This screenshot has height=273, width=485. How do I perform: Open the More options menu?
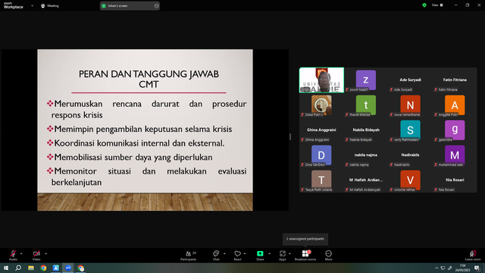(328, 256)
